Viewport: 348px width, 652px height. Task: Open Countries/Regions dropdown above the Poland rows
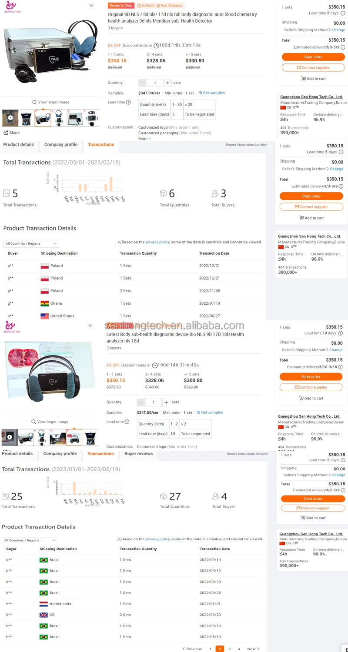pyautogui.click(x=31, y=243)
